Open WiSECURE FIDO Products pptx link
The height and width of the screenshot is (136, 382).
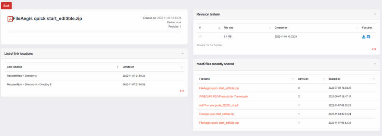coord(223,97)
